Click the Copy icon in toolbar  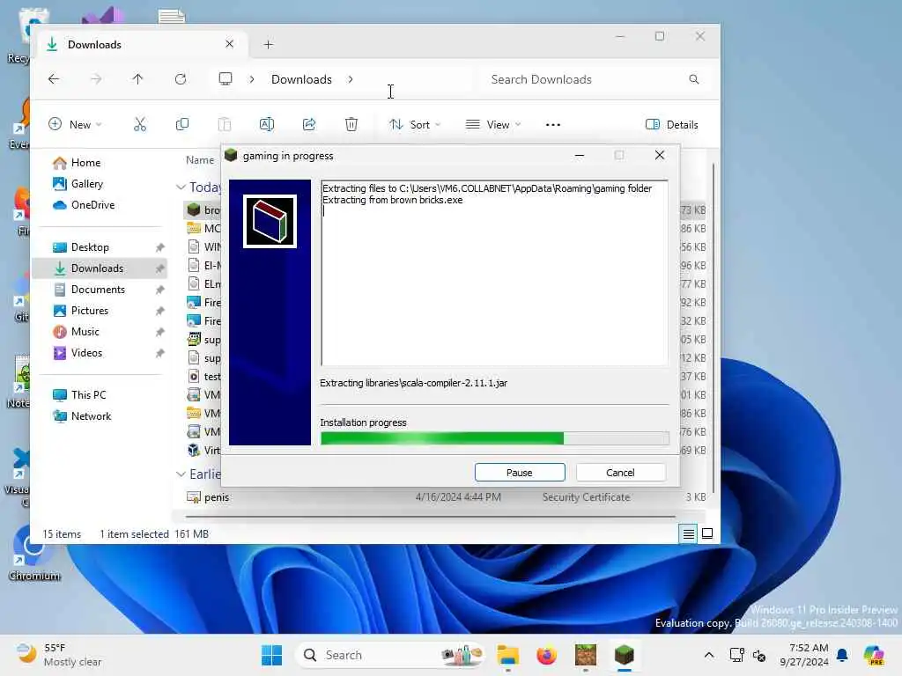click(182, 125)
